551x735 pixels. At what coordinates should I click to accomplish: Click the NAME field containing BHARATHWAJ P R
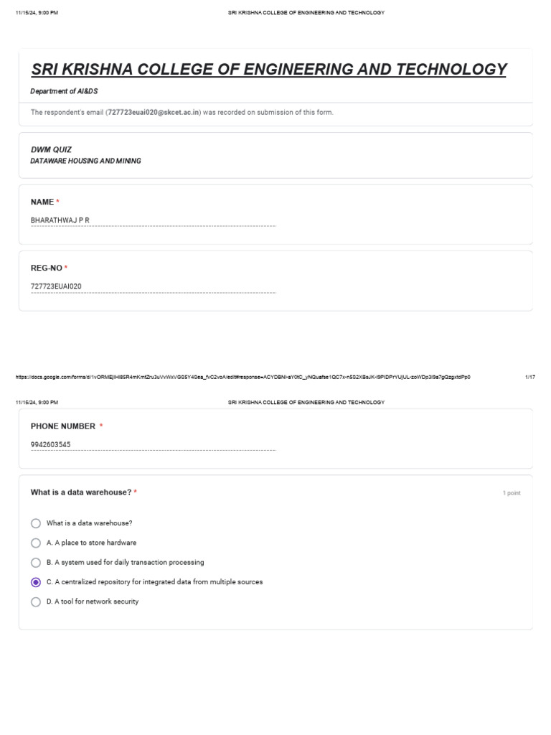(x=153, y=220)
